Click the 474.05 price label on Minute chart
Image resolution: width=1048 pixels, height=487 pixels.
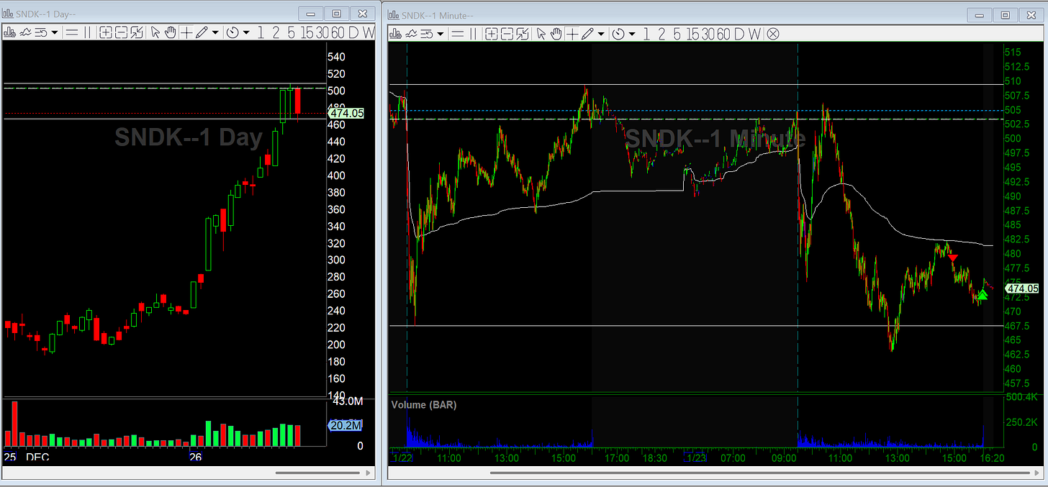pos(1023,288)
